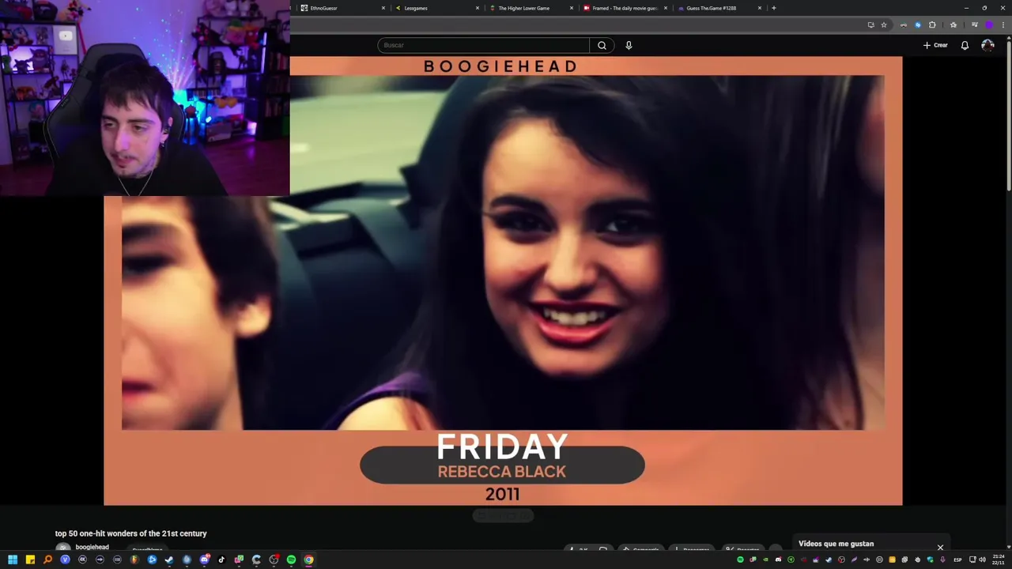Close the Framed tab

[666, 8]
